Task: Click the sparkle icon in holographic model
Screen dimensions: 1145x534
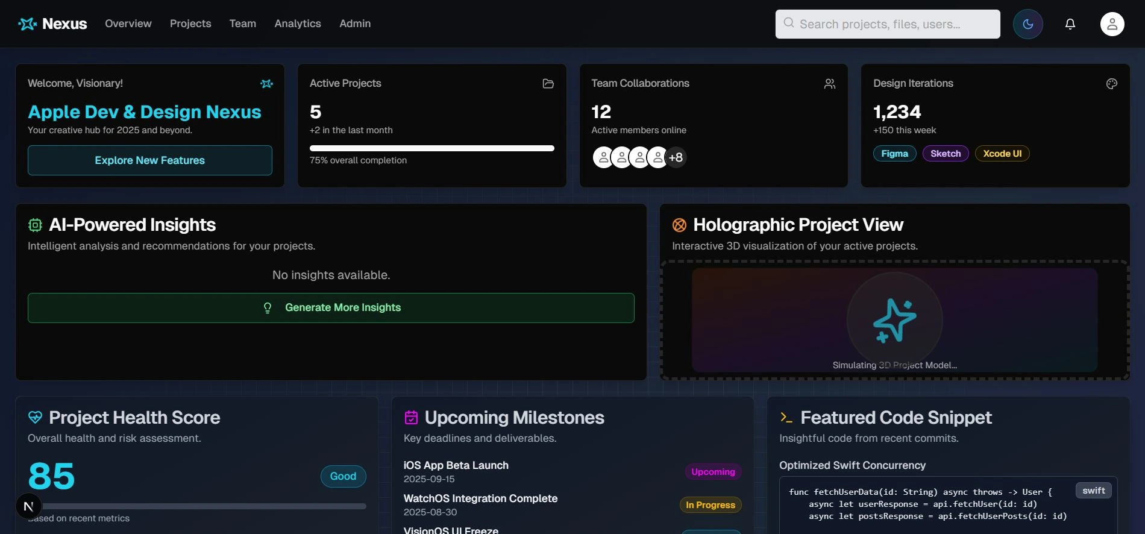Action: 895,321
